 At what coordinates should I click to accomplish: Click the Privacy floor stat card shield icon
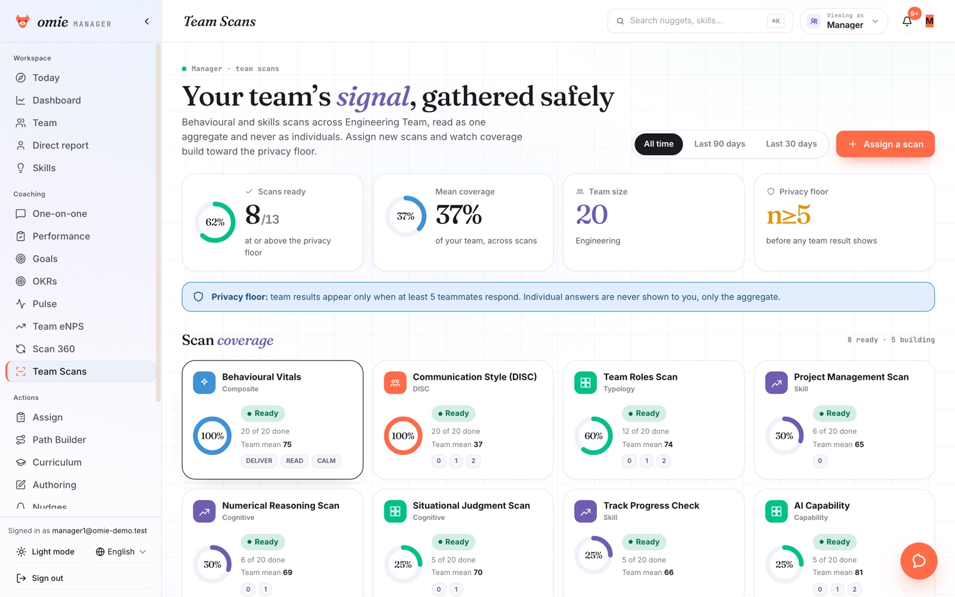tap(771, 192)
